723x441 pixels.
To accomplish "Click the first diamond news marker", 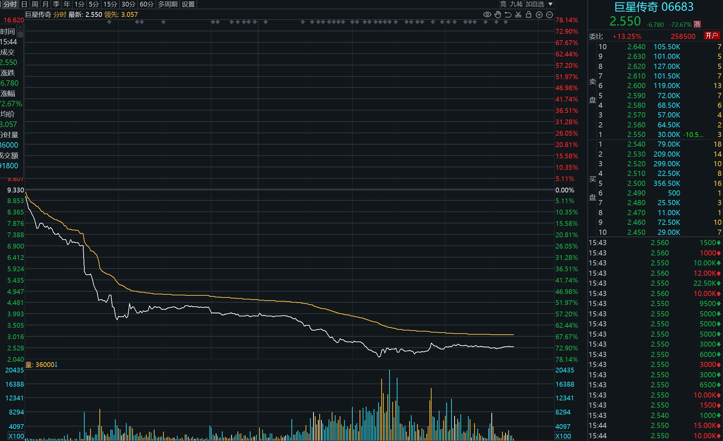I will click(109, 22).
